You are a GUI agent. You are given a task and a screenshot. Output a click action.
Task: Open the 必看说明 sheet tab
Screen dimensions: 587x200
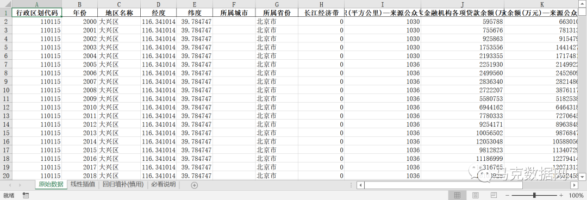coord(163,184)
